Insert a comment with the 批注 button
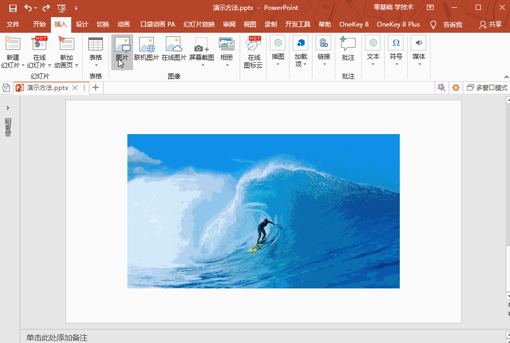Screen dimensions: 510x343 tap(348, 49)
